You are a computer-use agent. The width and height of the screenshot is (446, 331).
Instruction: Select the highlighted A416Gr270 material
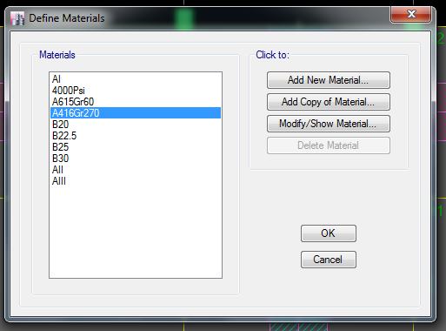click(x=136, y=113)
